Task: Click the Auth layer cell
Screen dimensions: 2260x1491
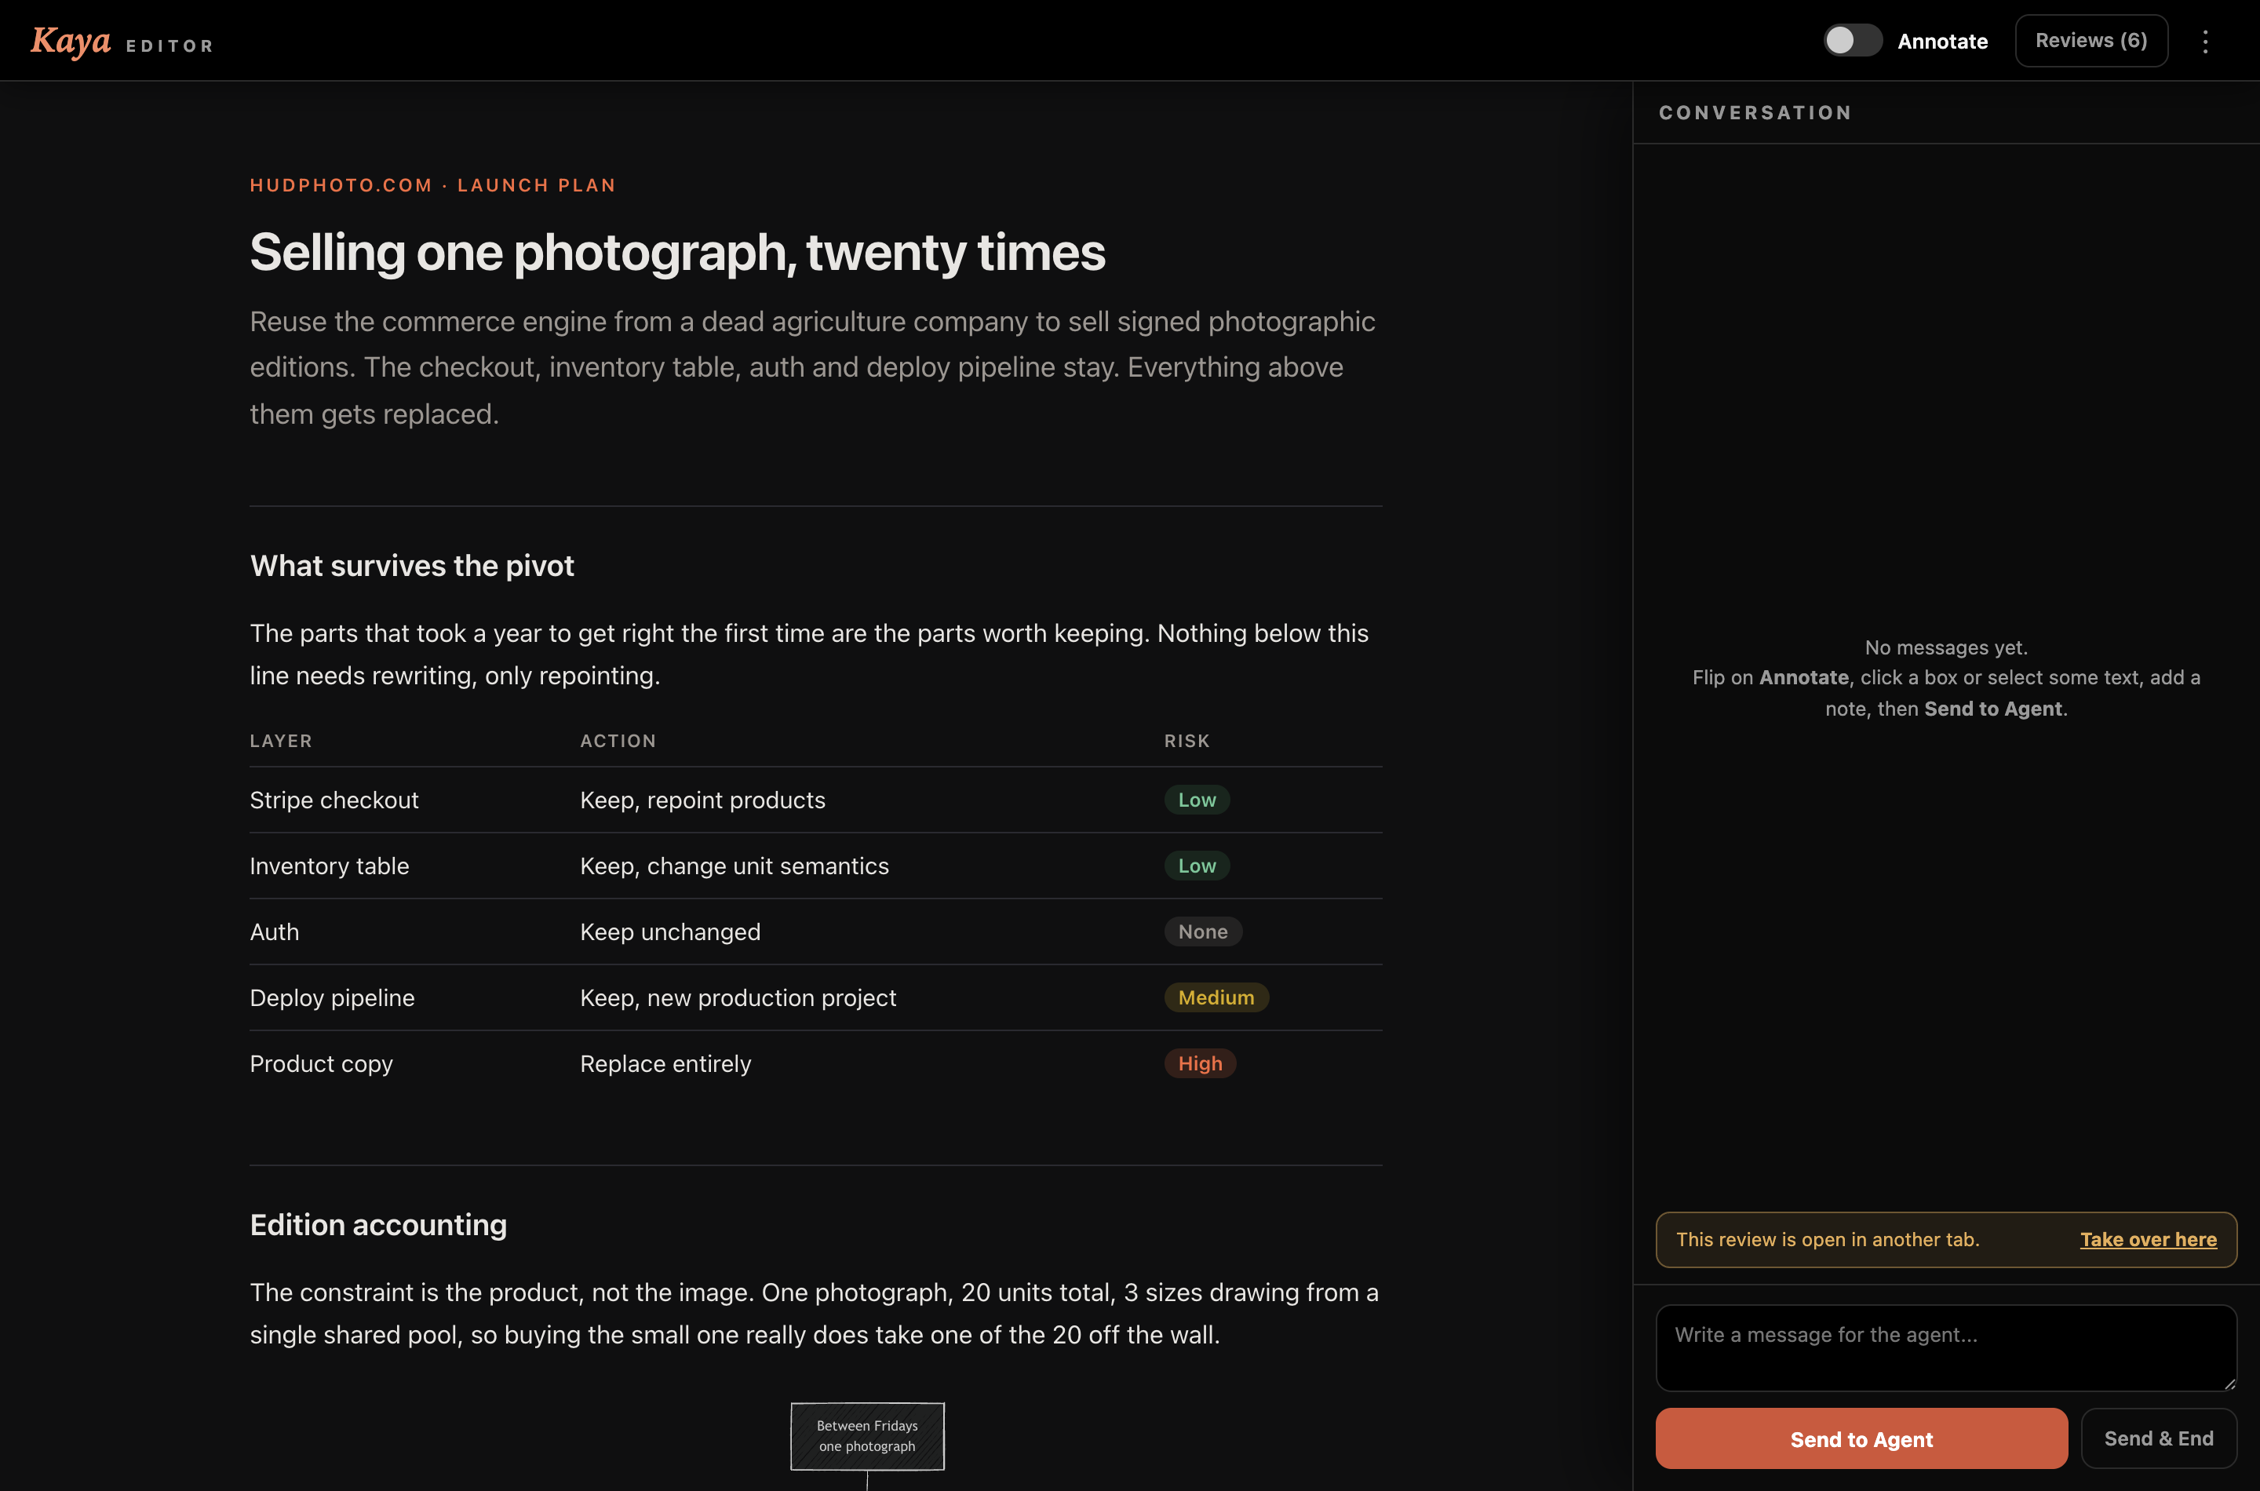Action: pyautogui.click(x=274, y=932)
